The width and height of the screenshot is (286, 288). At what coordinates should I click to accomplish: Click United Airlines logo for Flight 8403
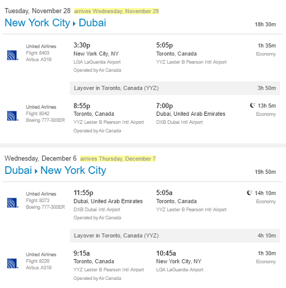point(13,55)
